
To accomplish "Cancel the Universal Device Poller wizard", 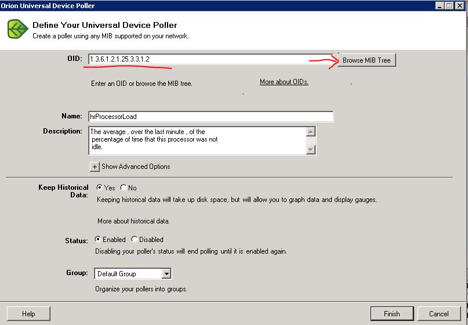I will 438,314.
